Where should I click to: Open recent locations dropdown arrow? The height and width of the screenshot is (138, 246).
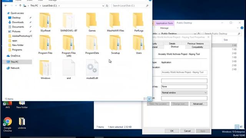coord(16,6)
